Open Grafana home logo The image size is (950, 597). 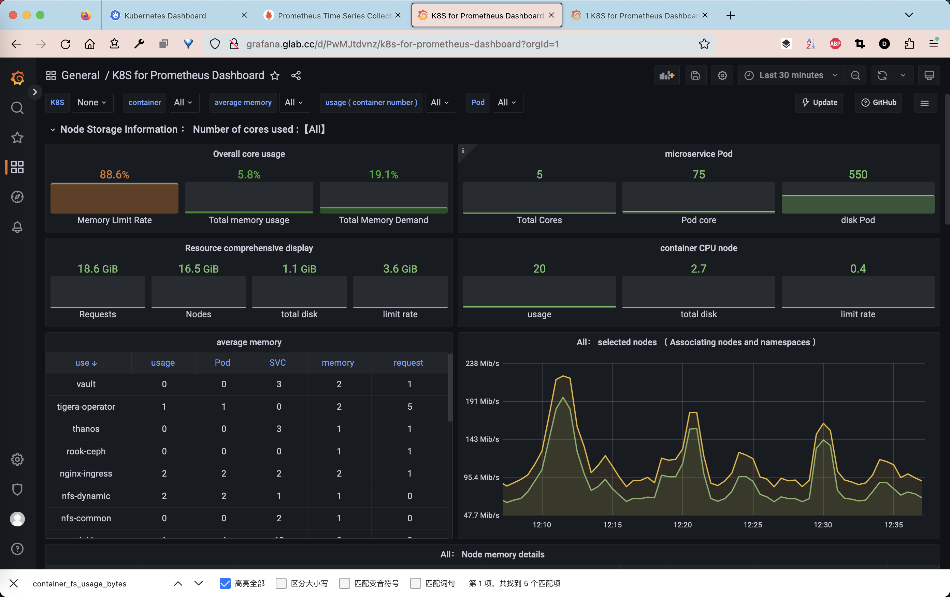tap(17, 78)
